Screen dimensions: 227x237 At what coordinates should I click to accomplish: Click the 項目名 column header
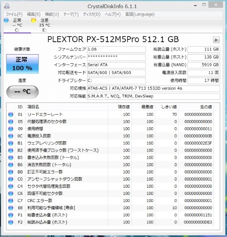66,107
